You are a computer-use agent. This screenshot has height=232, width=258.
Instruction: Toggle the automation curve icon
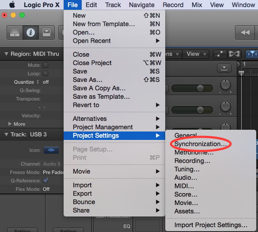(x=220, y=54)
